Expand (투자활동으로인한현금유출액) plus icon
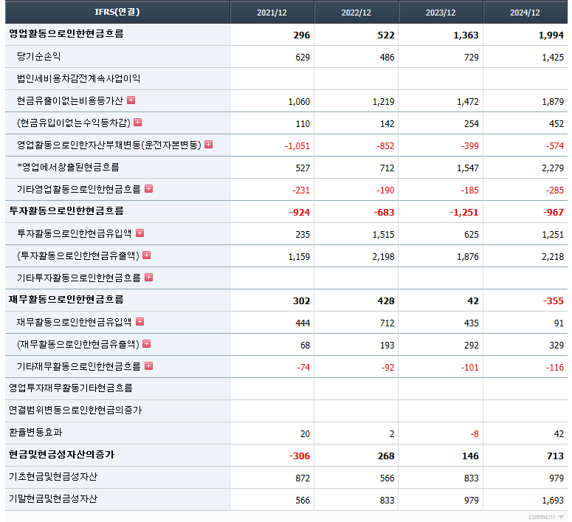This screenshot has height=522, width=572. 146,255
